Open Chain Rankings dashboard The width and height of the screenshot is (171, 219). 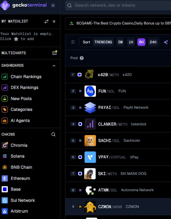26,77
